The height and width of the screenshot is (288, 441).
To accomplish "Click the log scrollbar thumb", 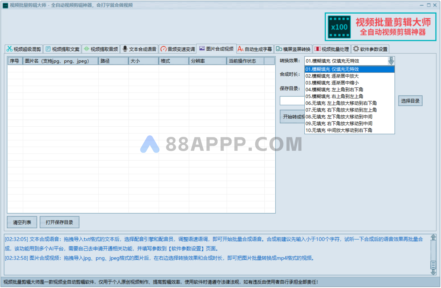I will click(433, 265).
